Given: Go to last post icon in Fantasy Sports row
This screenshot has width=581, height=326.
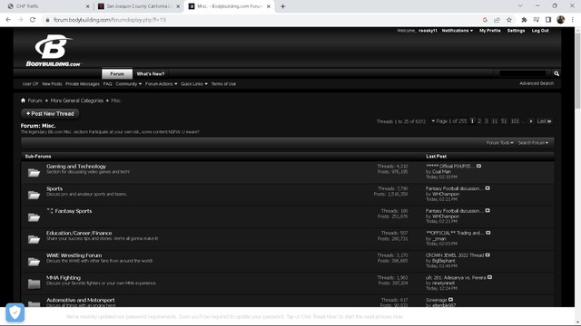Looking at the screenshot, I should pyautogui.click(x=487, y=210).
